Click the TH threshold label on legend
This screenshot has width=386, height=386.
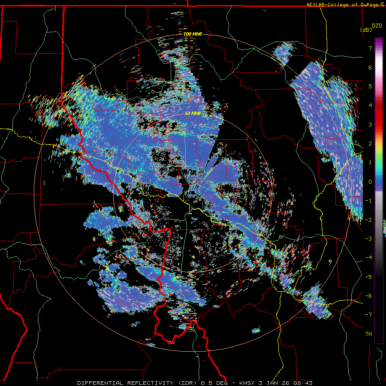368,334
